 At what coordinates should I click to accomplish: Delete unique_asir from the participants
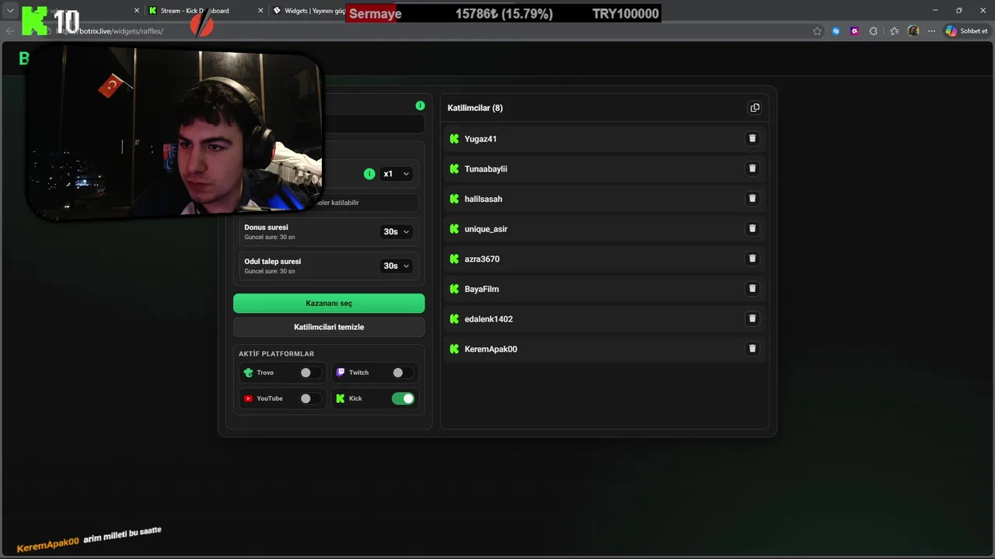coord(752,228)
